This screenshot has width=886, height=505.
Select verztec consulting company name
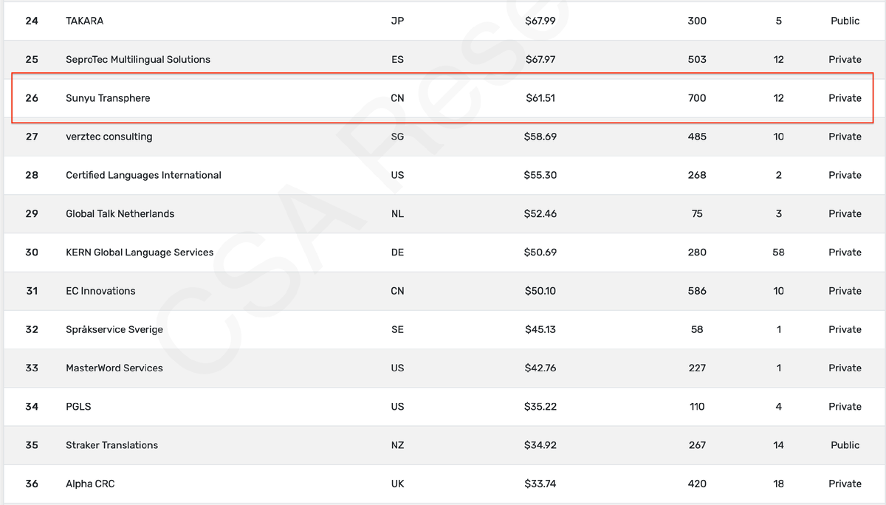(x=109, y=137)
